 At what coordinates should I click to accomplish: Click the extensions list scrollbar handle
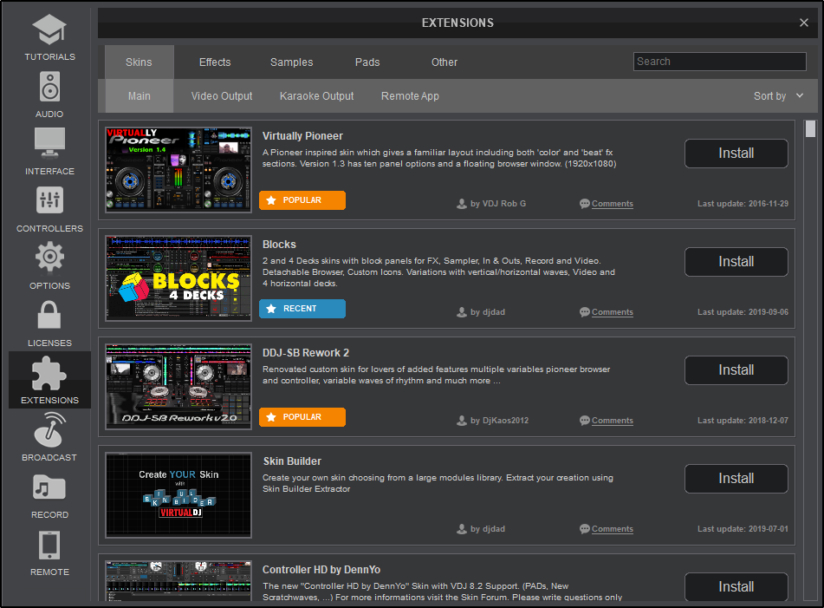click(x=810, y=129)
